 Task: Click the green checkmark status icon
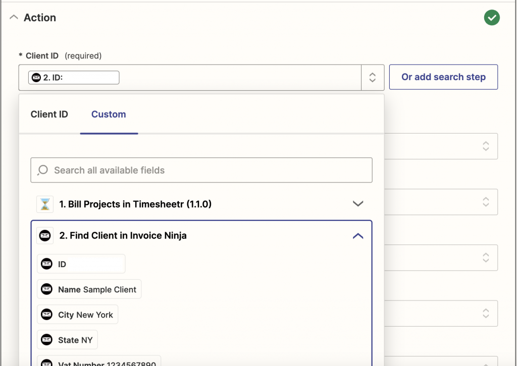point(492,18)
